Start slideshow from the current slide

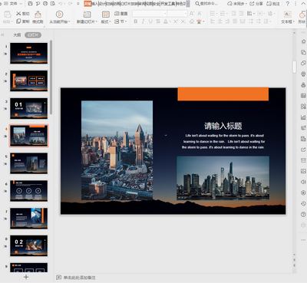click(x=59, y=15)
